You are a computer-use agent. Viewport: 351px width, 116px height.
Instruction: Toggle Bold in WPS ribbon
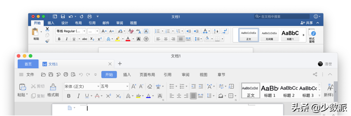pos(69,96)
